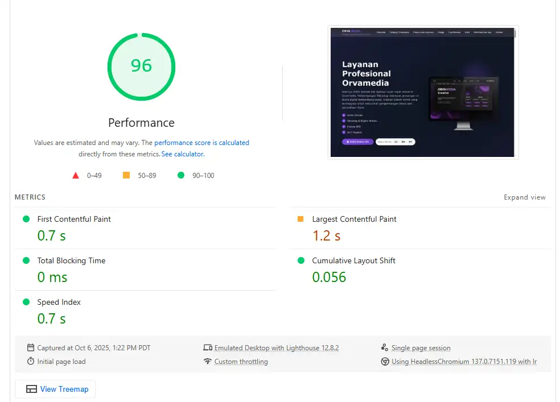Click the orange square legend for 50–89 range
The width and height of the screenshot is (560, 402).
(126, 175)
